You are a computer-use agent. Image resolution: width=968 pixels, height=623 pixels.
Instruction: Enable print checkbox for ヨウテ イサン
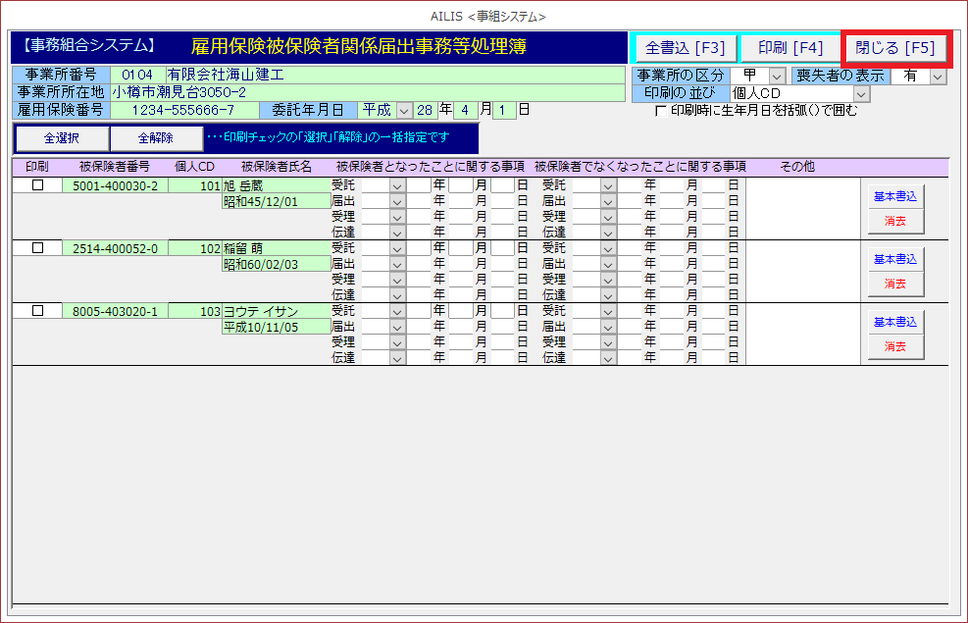point(37,311)
